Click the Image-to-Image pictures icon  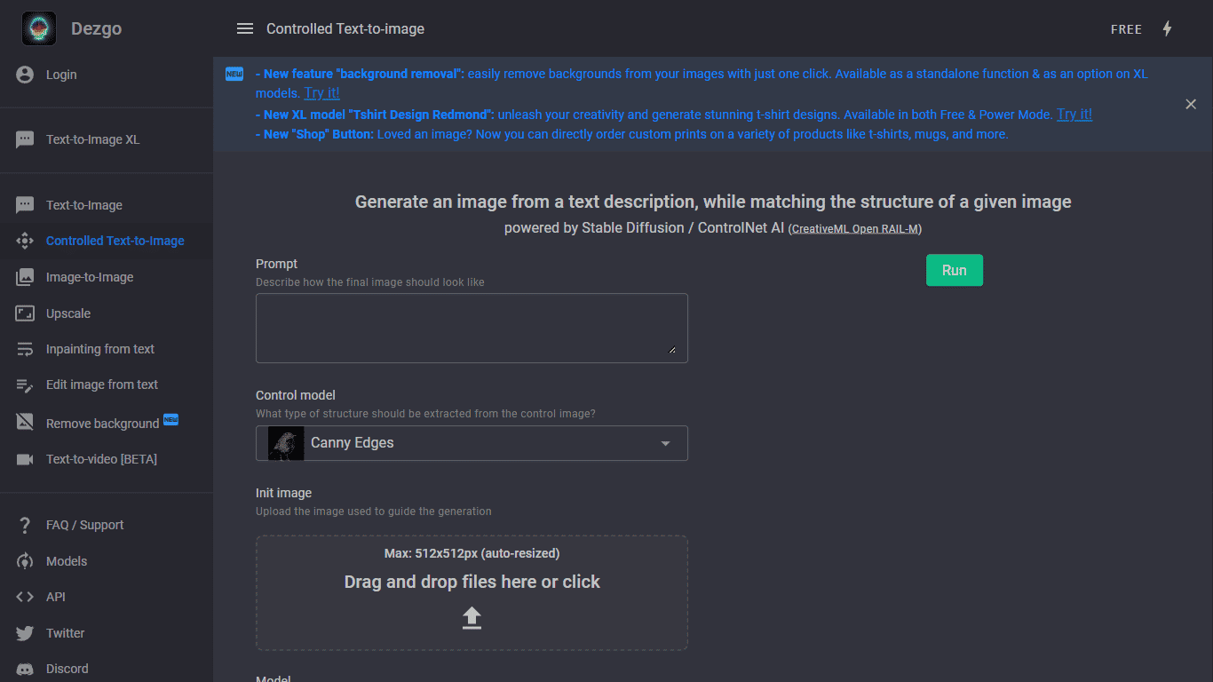(25, 277)
